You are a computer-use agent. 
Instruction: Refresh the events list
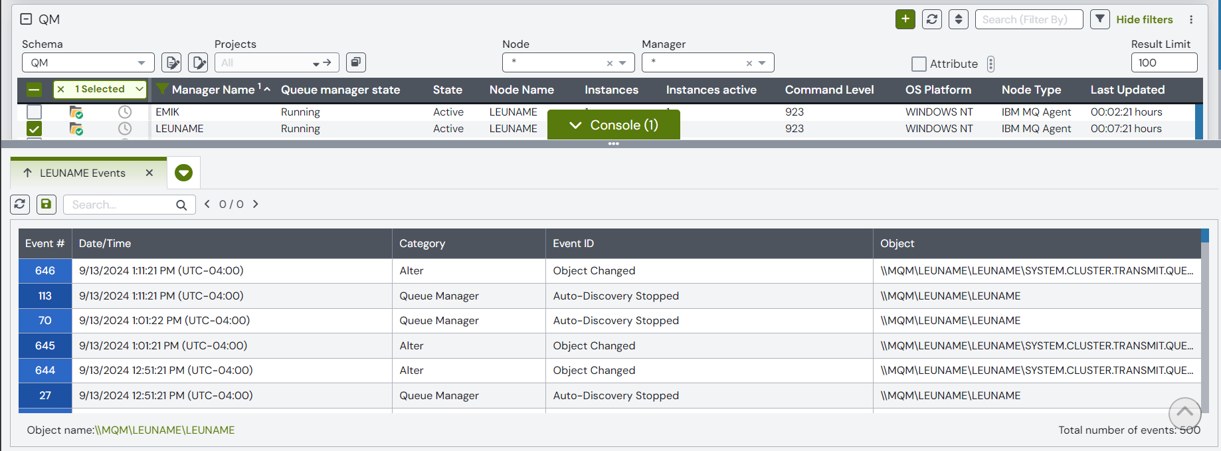(x=20, y=204)
